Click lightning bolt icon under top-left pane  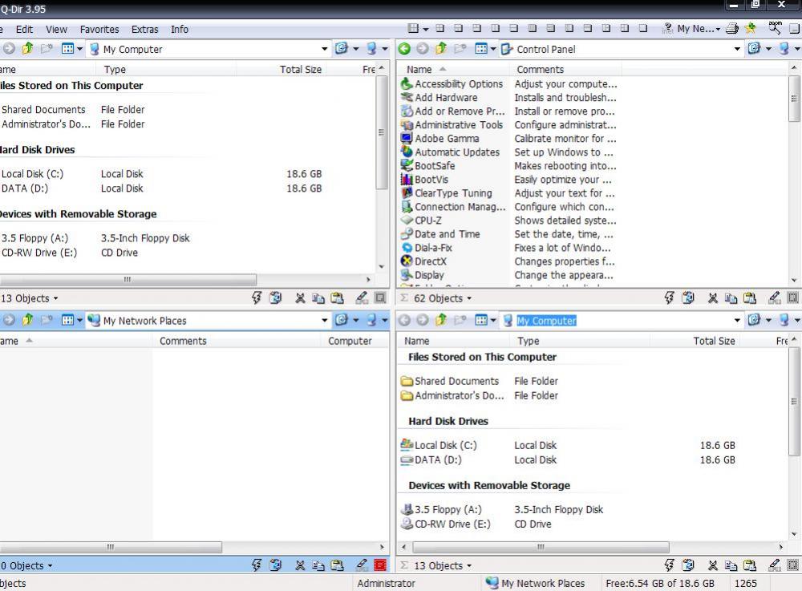click(x=257, y=298)
